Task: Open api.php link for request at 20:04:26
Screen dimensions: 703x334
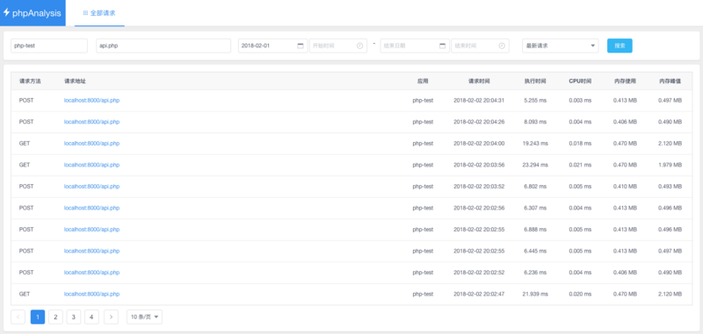Action: [x=92, y=122]
